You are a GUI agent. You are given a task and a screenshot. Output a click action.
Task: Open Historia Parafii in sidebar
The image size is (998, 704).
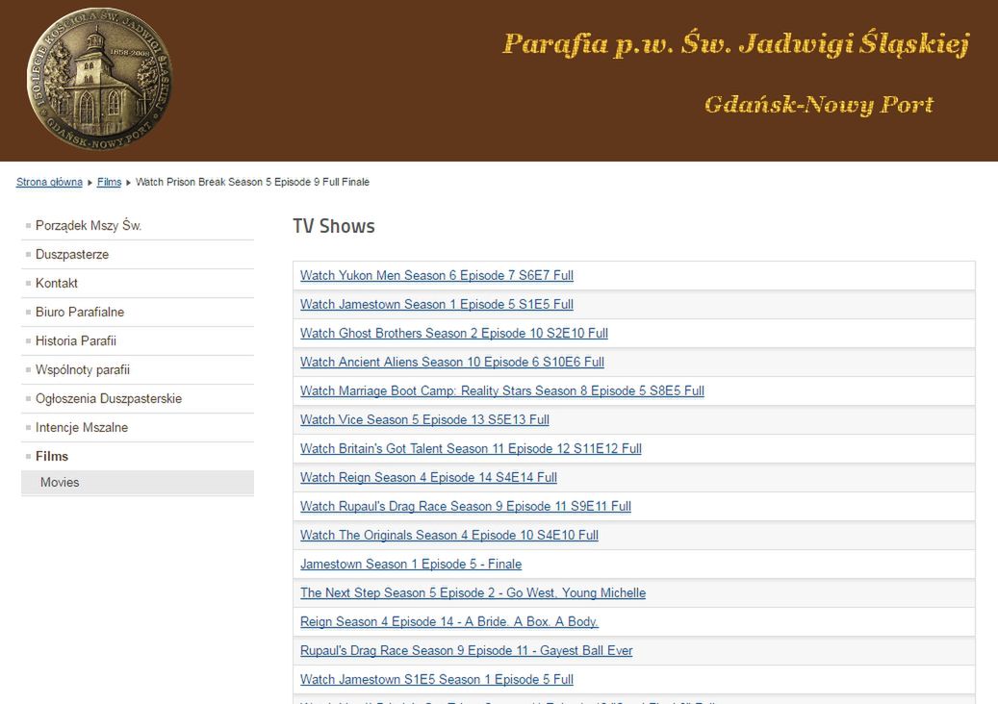[76, 340]
